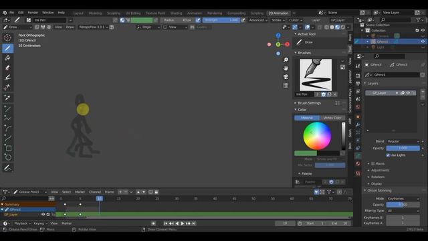Screen dimensions: 428x241
Task: Adjust the brush Radius slider
Action: (x=178, y=20)
